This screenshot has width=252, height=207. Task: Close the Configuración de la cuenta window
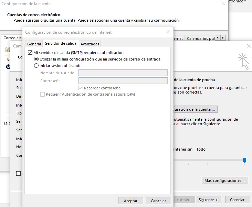[x=223, y=3]
